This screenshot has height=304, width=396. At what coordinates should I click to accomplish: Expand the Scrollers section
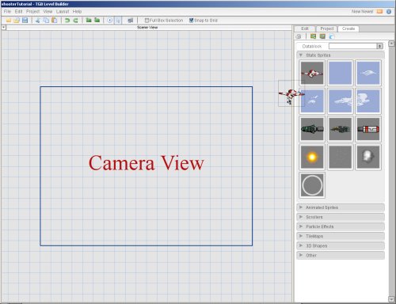341,217
